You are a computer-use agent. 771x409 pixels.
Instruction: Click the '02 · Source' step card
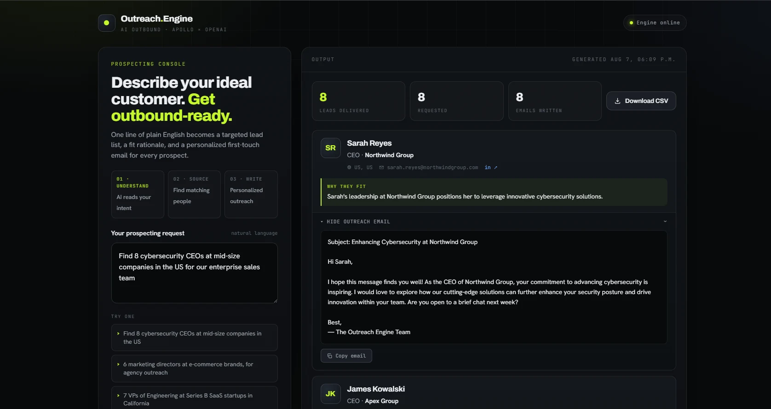click(x=194, y=194)
